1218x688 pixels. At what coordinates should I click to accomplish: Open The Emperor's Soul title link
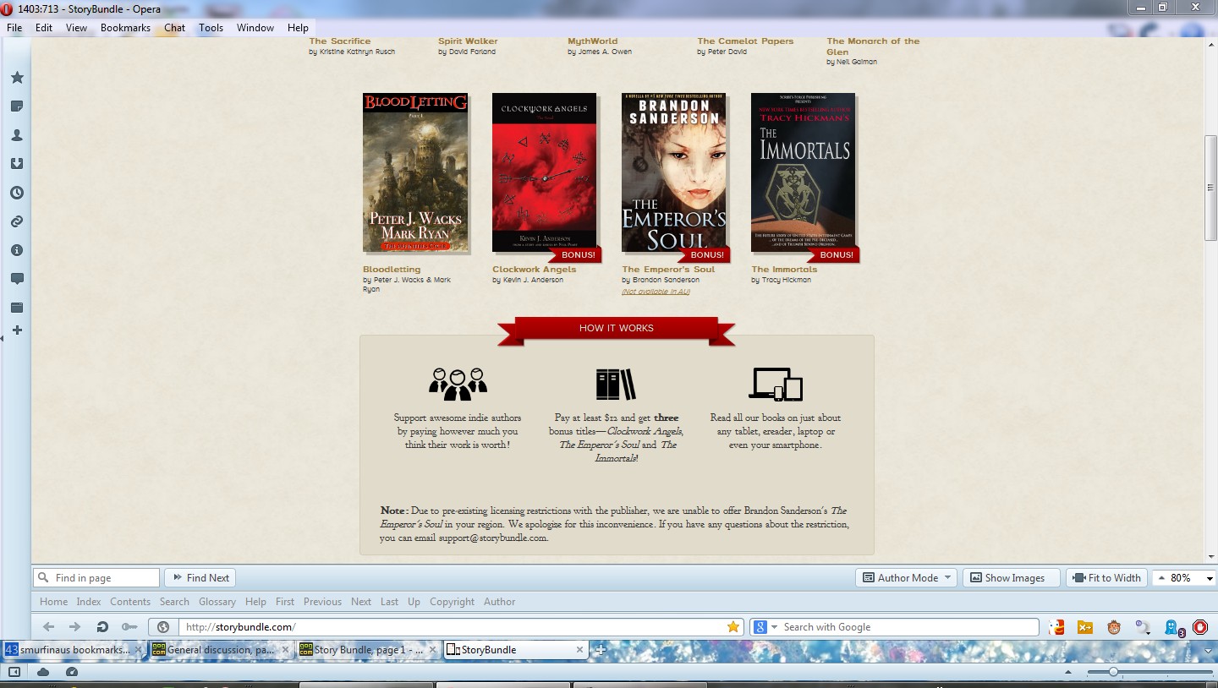point(668,270)
